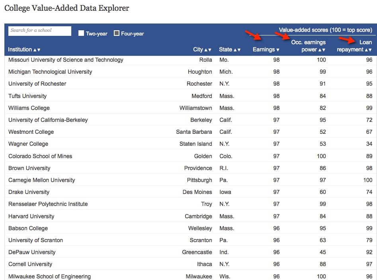Click the Greencastle city cell

pos(197,252)
